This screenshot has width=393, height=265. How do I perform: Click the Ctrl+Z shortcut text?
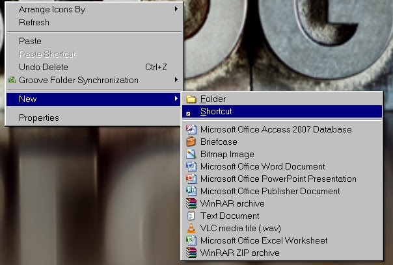[156, 67]
